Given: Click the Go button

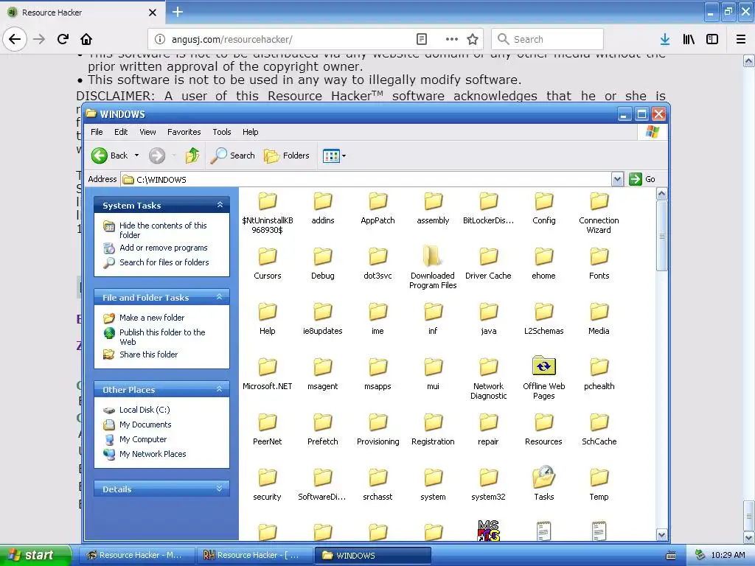Looking at the screenshot, I should click(x=642, y=179).
